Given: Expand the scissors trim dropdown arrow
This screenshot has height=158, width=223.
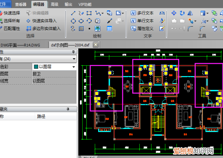Looking at the screenshot, I should tap(208, 21).
